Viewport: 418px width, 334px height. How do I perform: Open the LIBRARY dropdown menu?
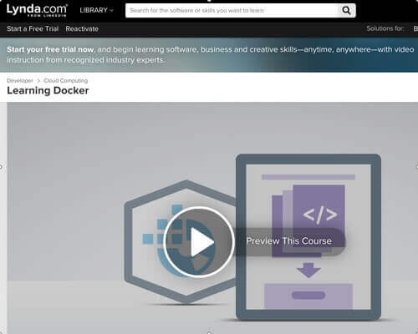[97, 10]
